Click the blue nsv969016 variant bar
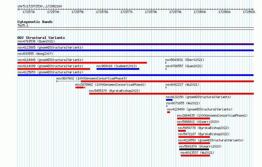Image resolution: width=262 pixels, height=167 pixels. [118, 69]
